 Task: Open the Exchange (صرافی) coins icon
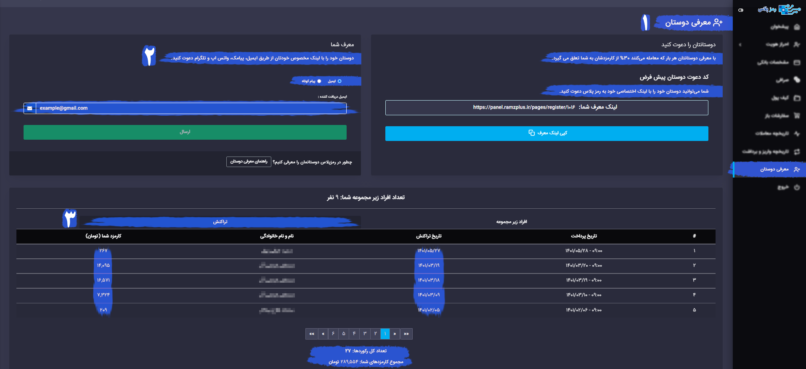pyautogui.click(x=797, y=80)
